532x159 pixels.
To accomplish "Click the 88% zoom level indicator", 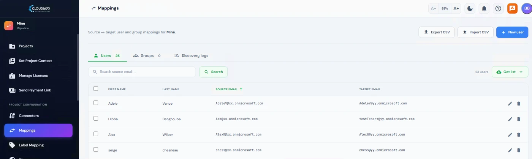I will (445, 8).
